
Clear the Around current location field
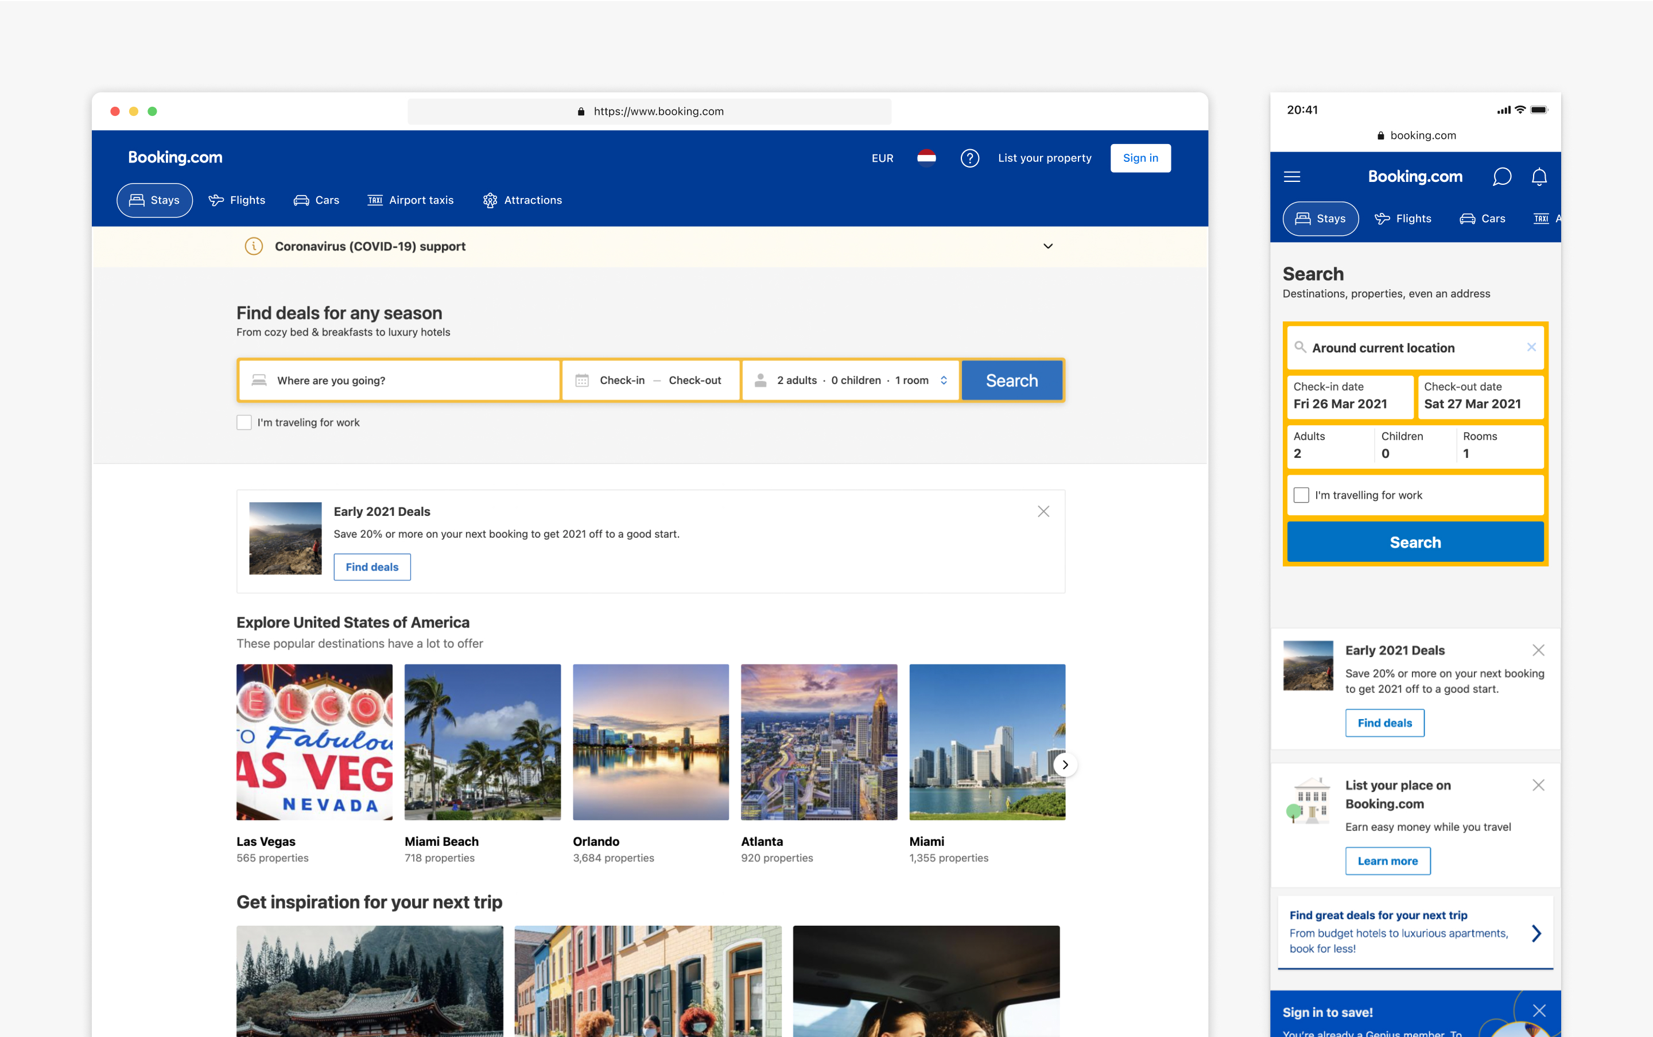[1531, 347]
